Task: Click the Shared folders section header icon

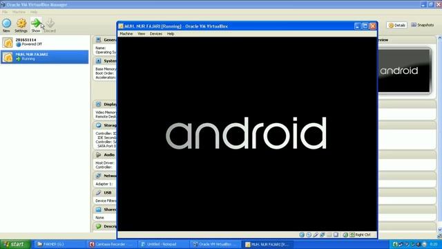Action: click(x=98, y=210)
